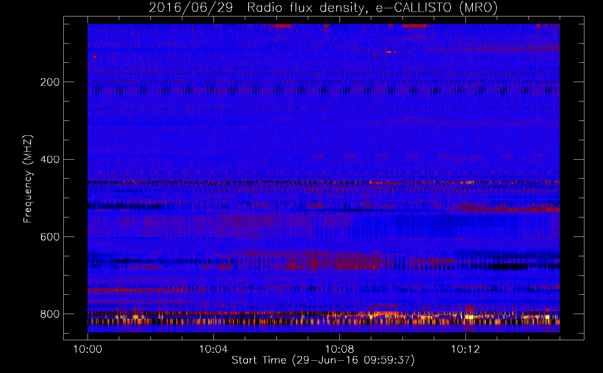Viewport: 603px width, 373px height.
Task: Click the "200" frequency tick label
Action: tap(50, 82)
